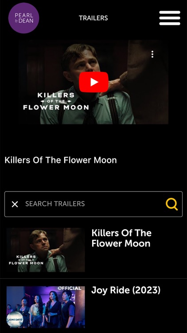Click the placeholder text SEARCH TRAILERS
This screenshot has height=333, width=187.
pos(55,204)
